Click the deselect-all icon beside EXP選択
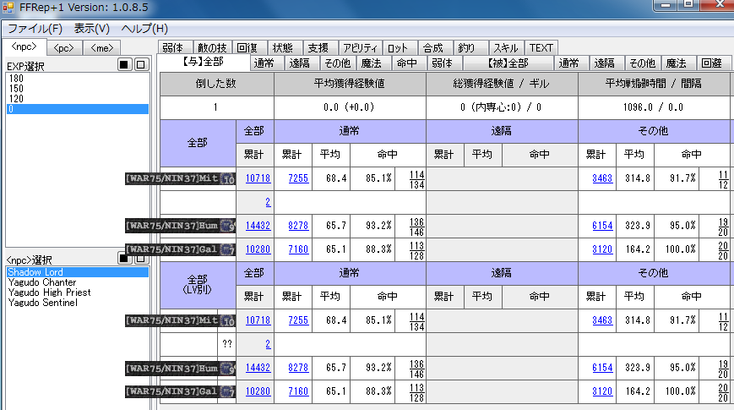734x410 pixels. 141,65
